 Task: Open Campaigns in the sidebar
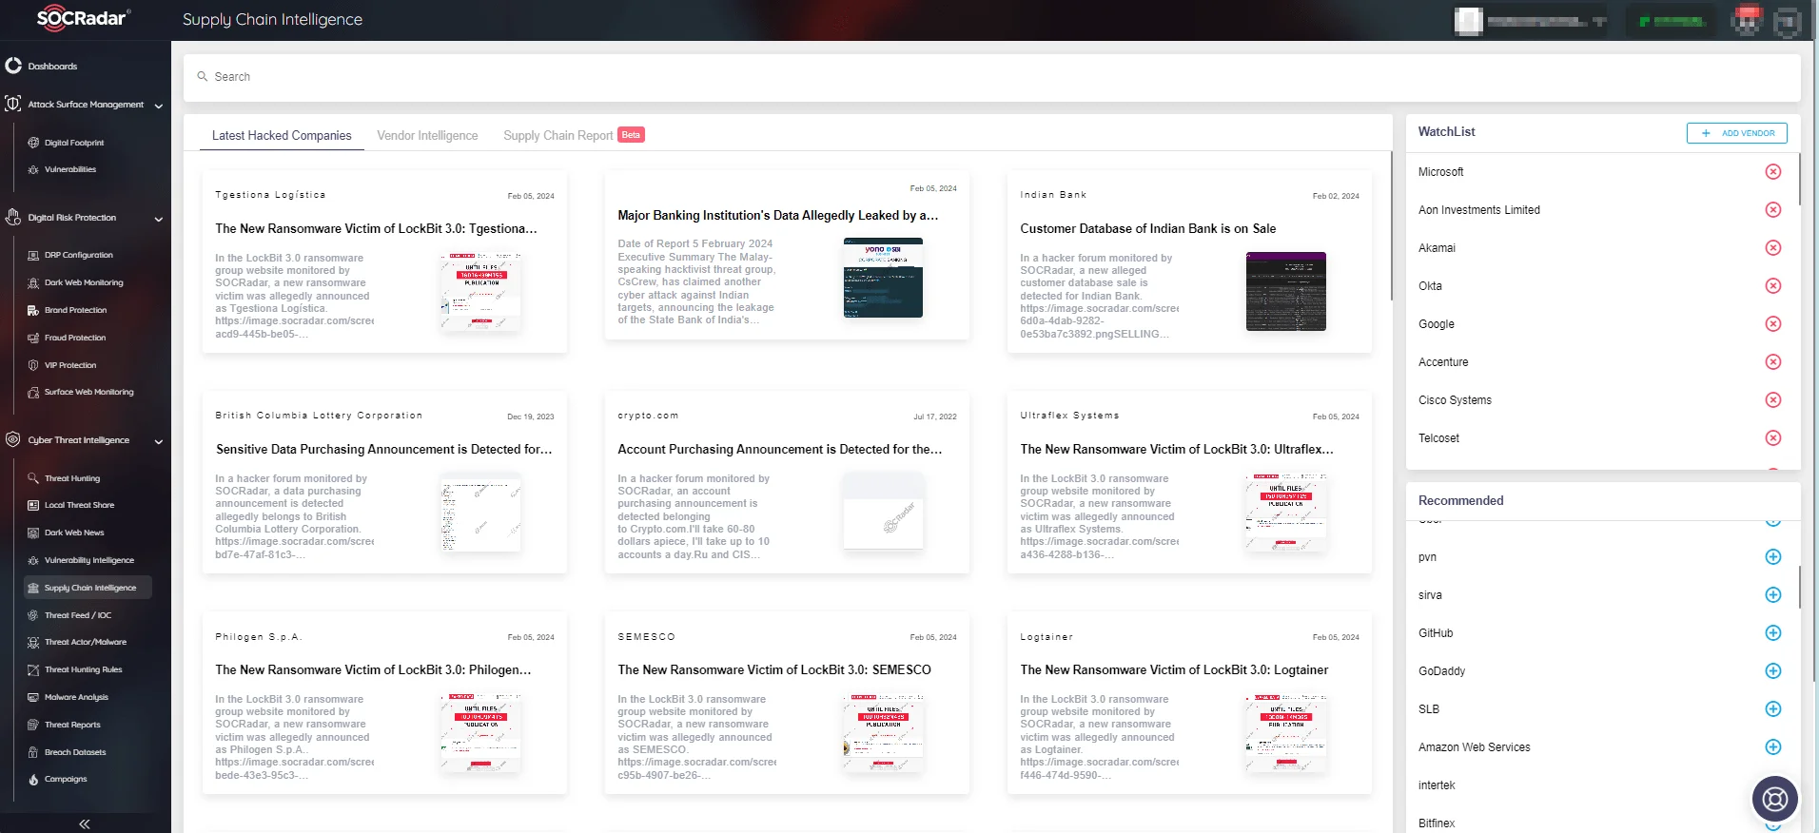click(x=66, y=779)
